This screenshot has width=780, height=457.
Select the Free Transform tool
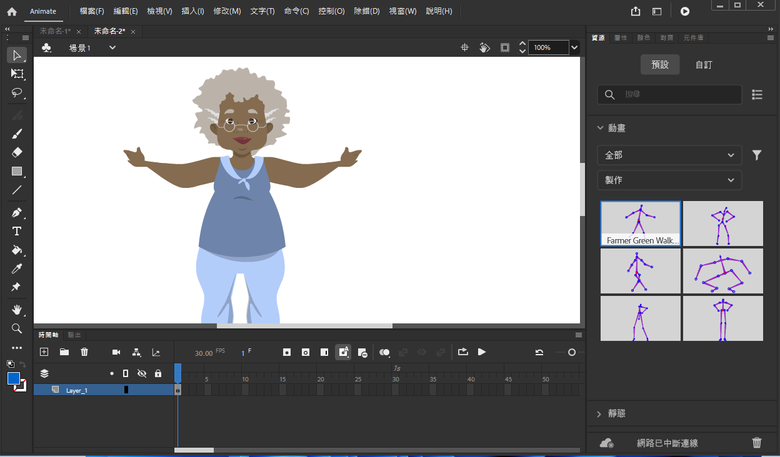click(x=17, y=74)
